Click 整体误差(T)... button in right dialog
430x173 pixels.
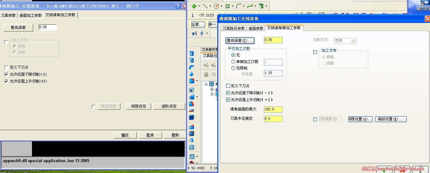coord(240,41)
